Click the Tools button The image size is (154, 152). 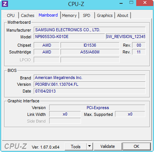tap(76, 146)
